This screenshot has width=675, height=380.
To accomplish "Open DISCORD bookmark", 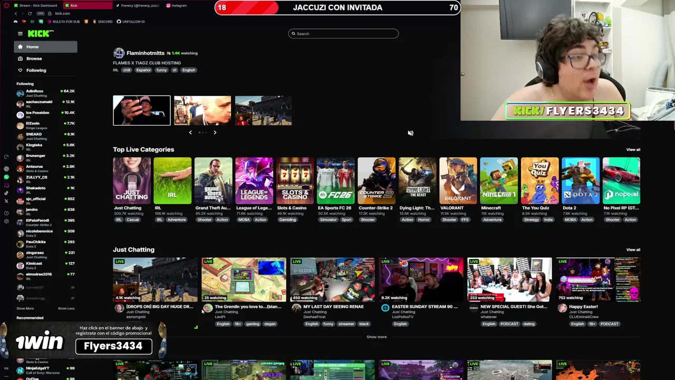I will pos(102,22).
